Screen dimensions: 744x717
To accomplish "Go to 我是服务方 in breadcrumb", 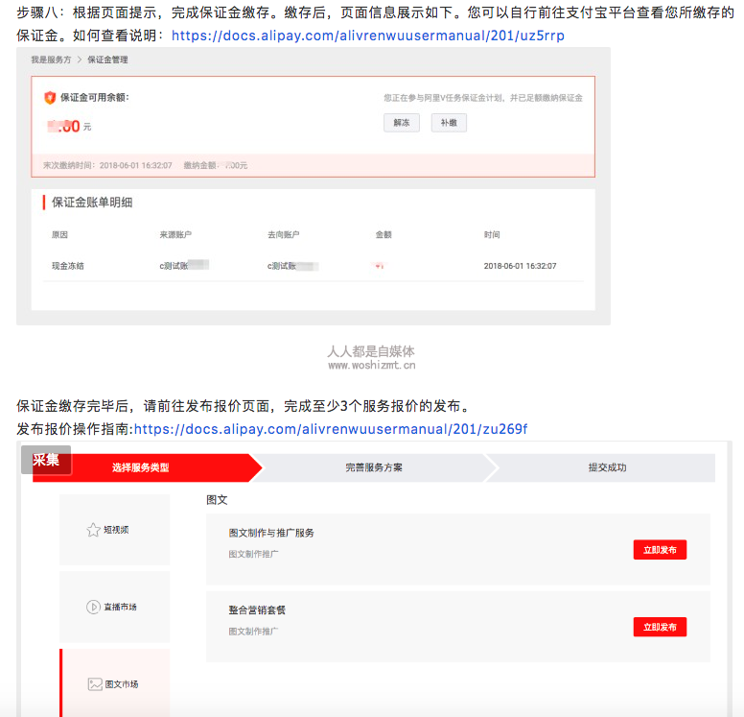I will (52, 60).
